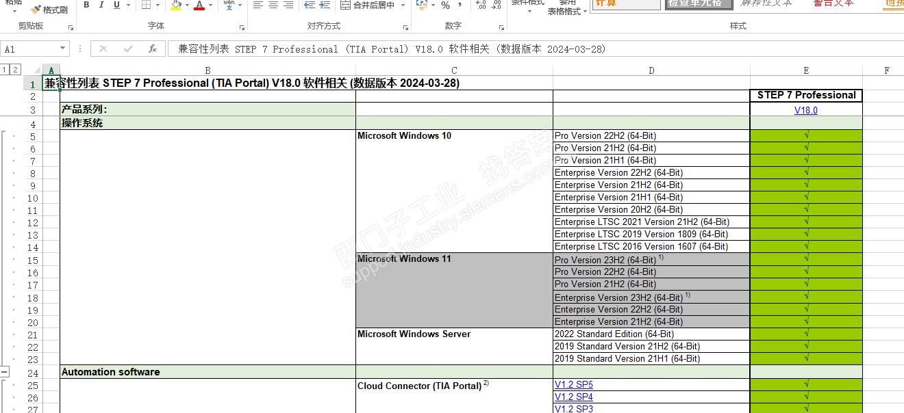Open the clipboard (剪贴板) dialog launcher

pyautogui.click(x=71, y=27)
